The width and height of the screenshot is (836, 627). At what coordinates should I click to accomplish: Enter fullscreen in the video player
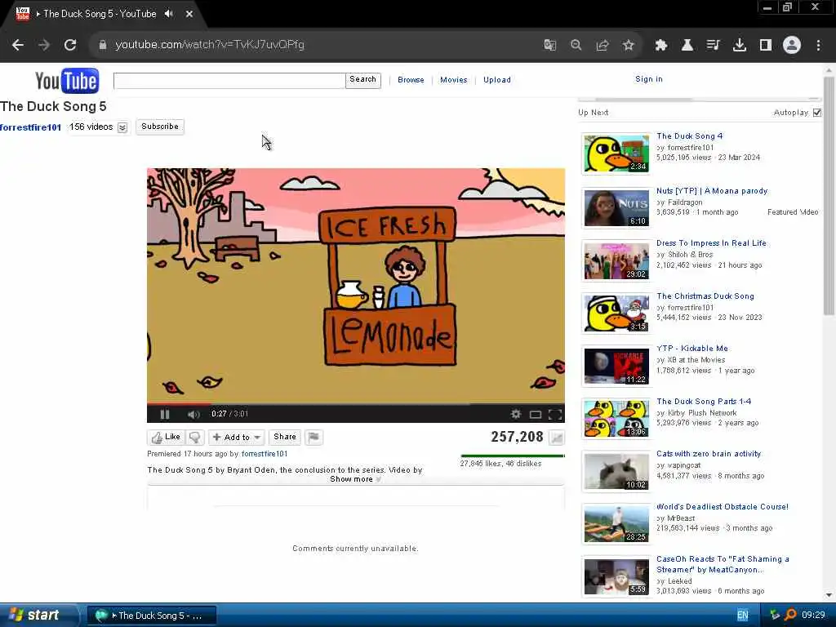pyautogui.click(x=555, y=414)
